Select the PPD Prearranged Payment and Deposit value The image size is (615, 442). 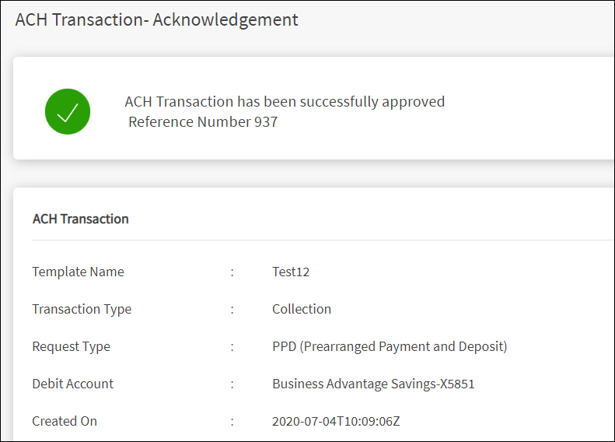(390, 346)
